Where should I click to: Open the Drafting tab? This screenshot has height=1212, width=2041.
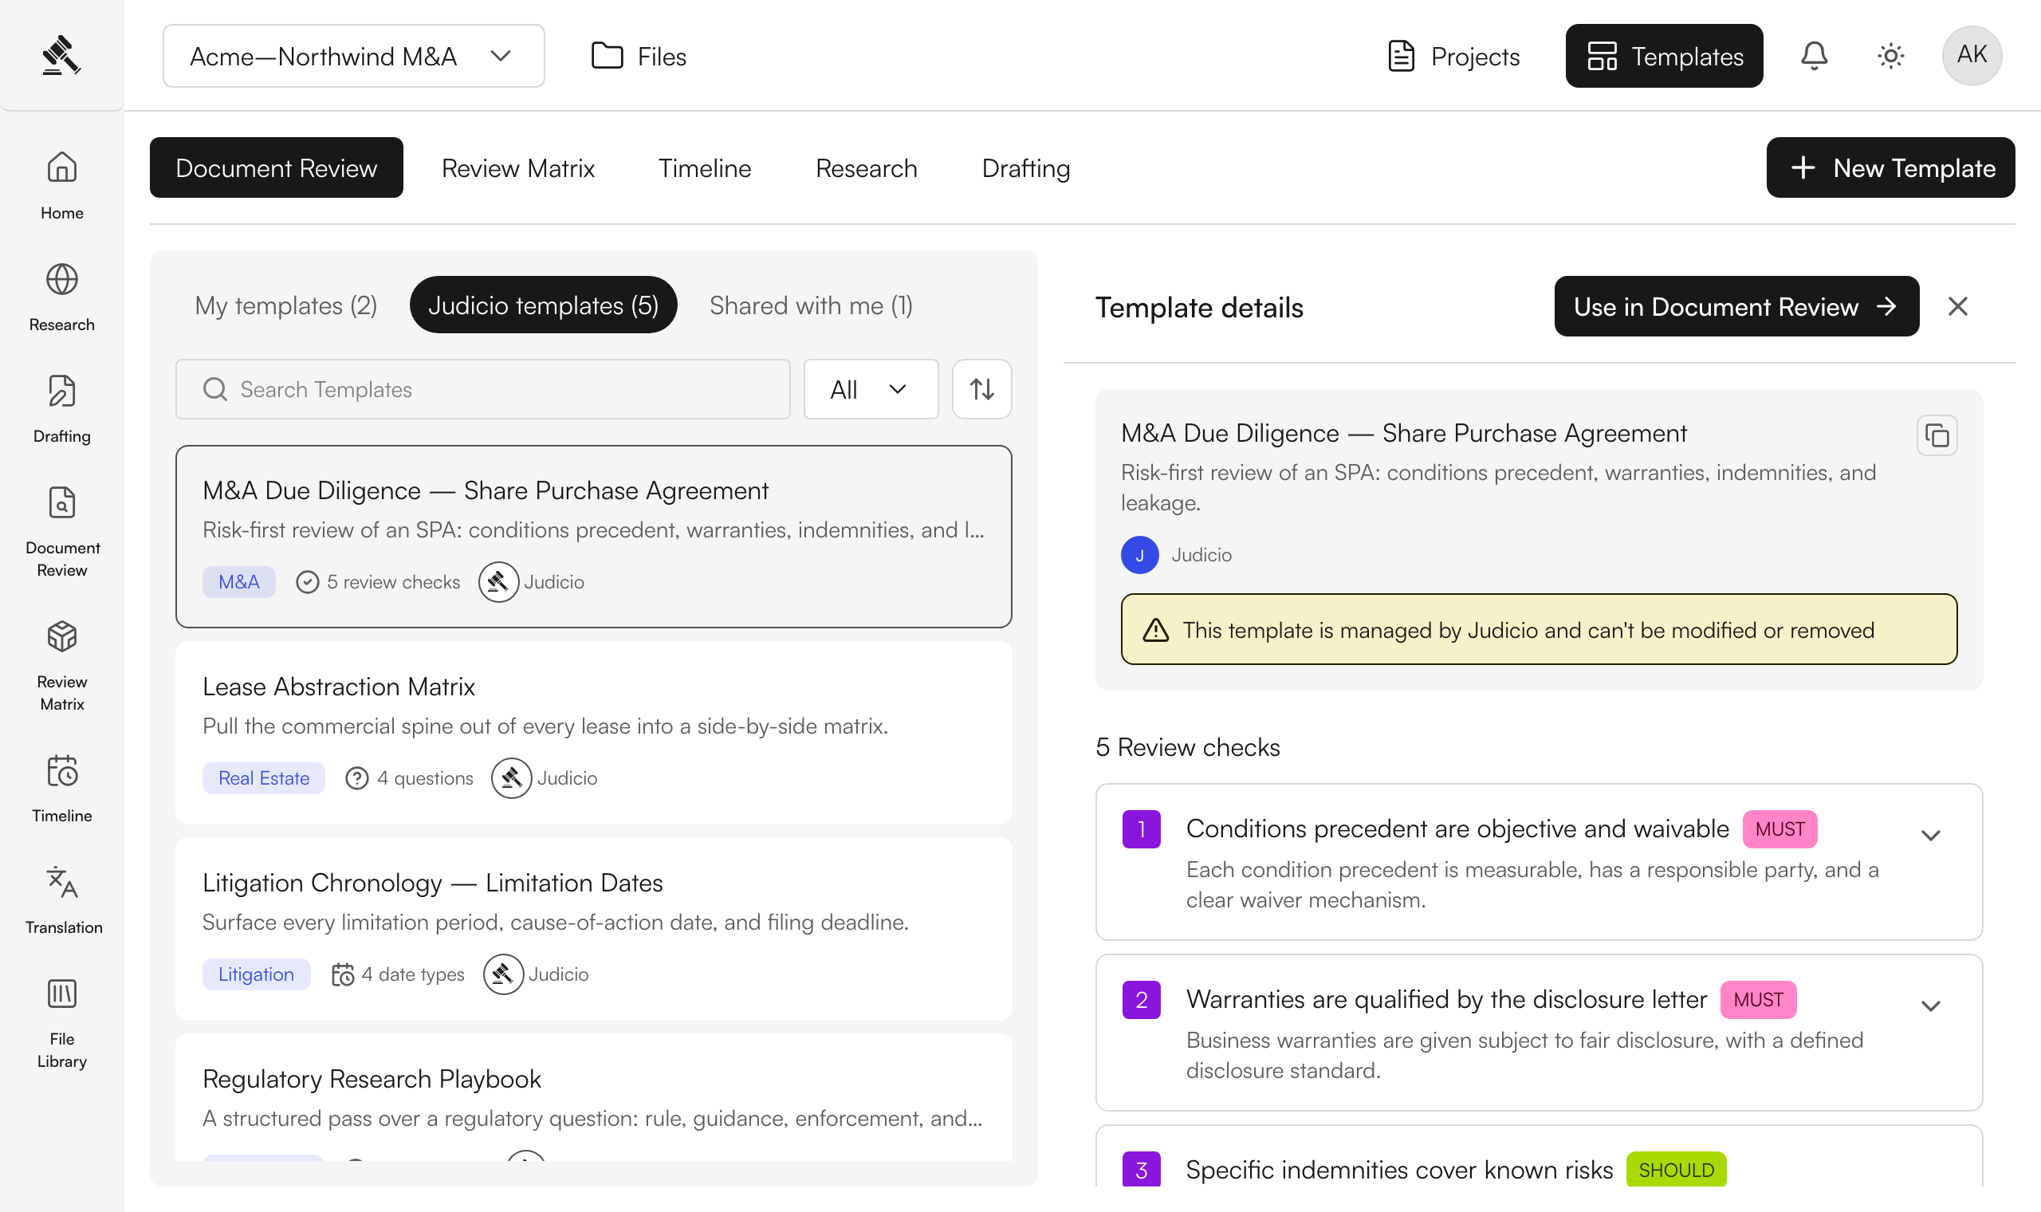click(1025, 167)
